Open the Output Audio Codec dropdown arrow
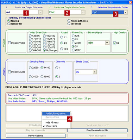 pyautogui.click(x=125, y=12)
